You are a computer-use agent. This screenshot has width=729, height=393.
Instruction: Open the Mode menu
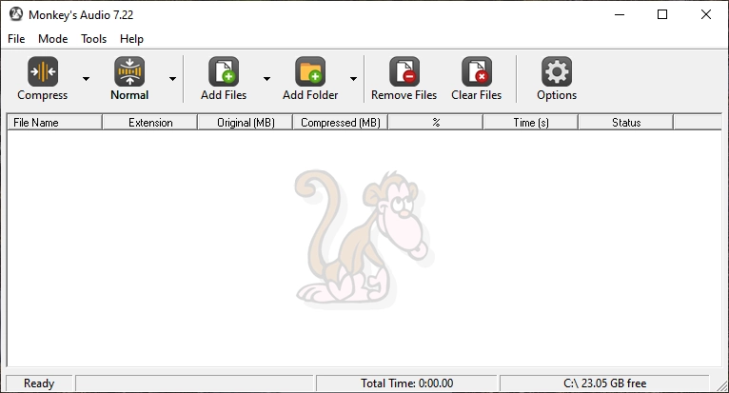tap(53, 39)
